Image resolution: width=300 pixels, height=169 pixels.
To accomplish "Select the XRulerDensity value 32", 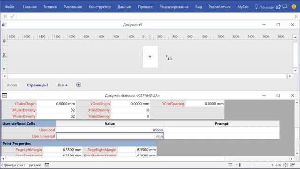I will (56, 110).
